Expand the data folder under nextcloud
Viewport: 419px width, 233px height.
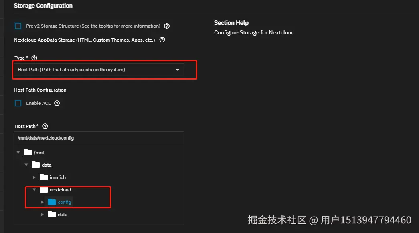42,215
